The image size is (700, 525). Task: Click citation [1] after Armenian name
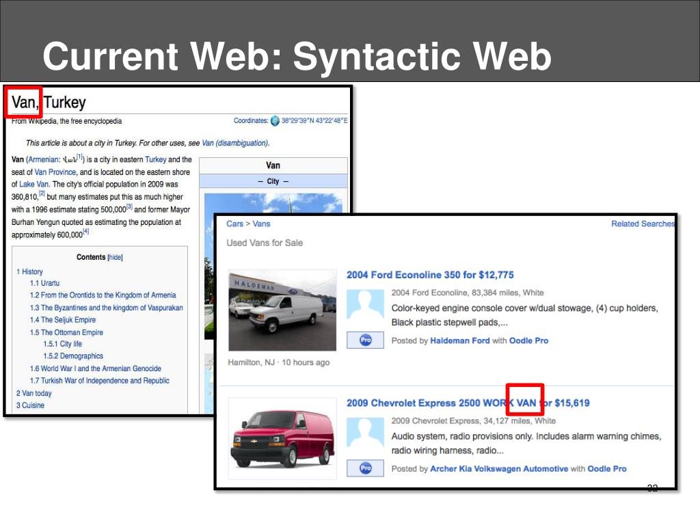[79, 157]
